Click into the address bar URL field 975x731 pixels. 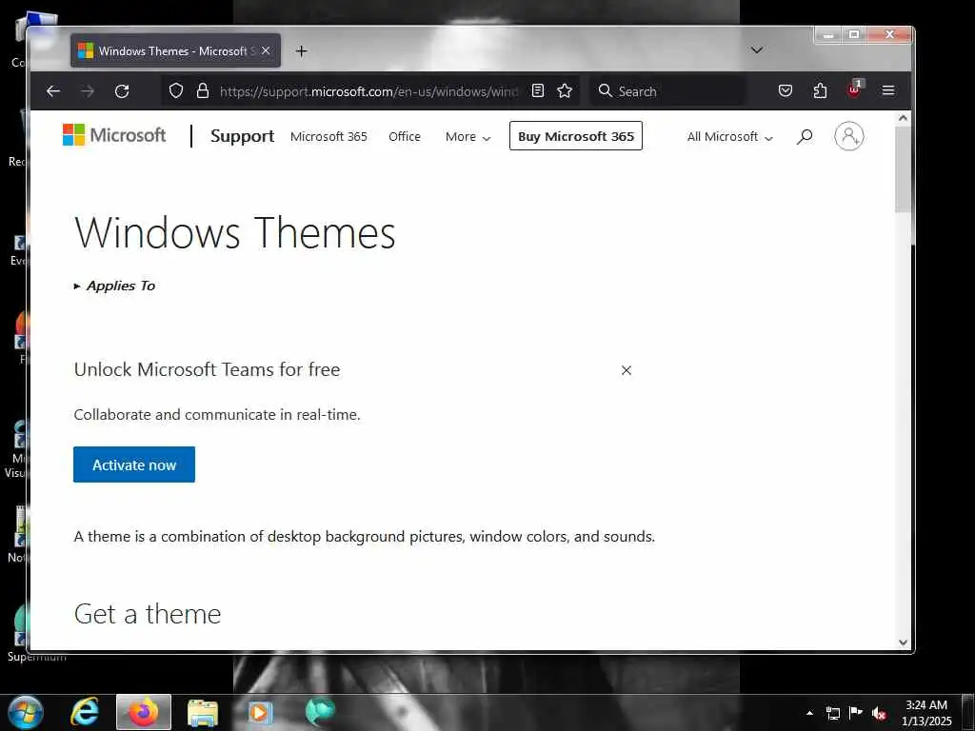click(368, 91)
